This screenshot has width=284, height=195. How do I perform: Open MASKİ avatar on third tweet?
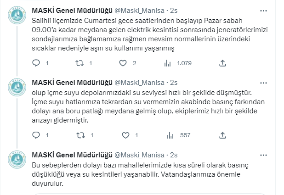[x=17, y=160]
